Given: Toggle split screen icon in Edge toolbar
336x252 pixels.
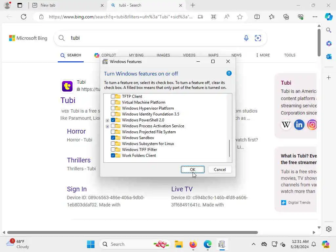Looking at the screenshot, I should (x=257, y=17).
